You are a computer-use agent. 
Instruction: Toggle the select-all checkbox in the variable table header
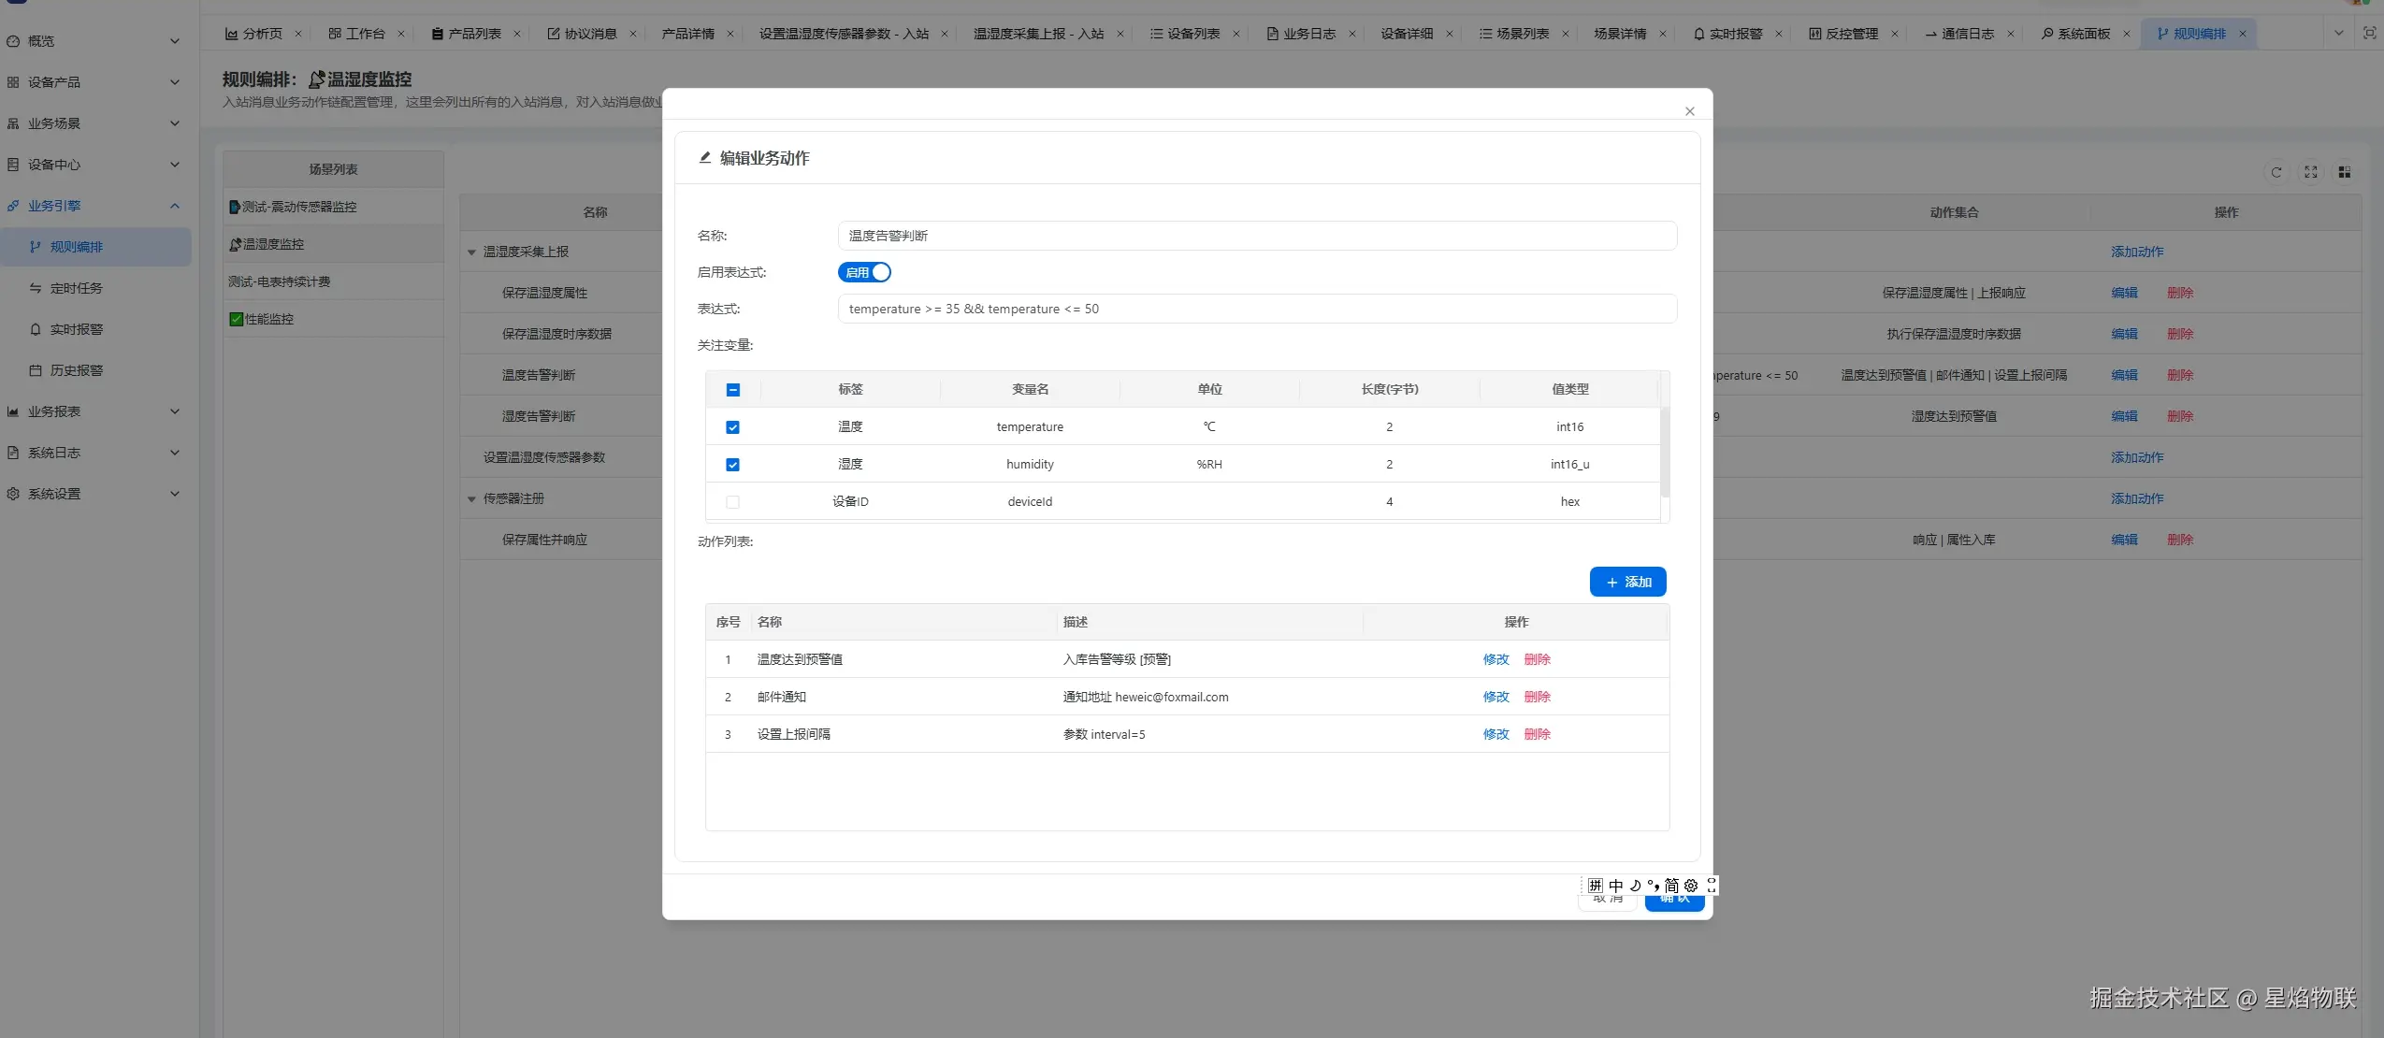[732, 390]
